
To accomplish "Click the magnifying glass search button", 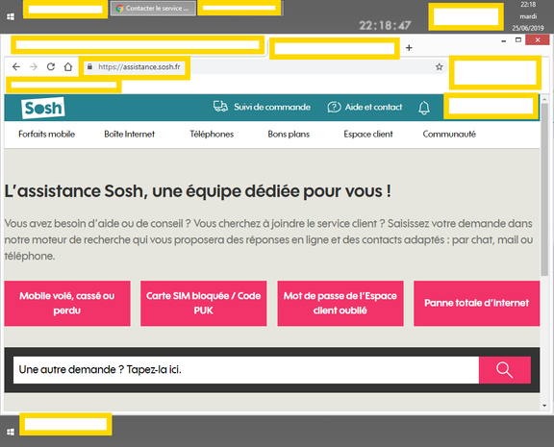I will [x=505, y=370].
